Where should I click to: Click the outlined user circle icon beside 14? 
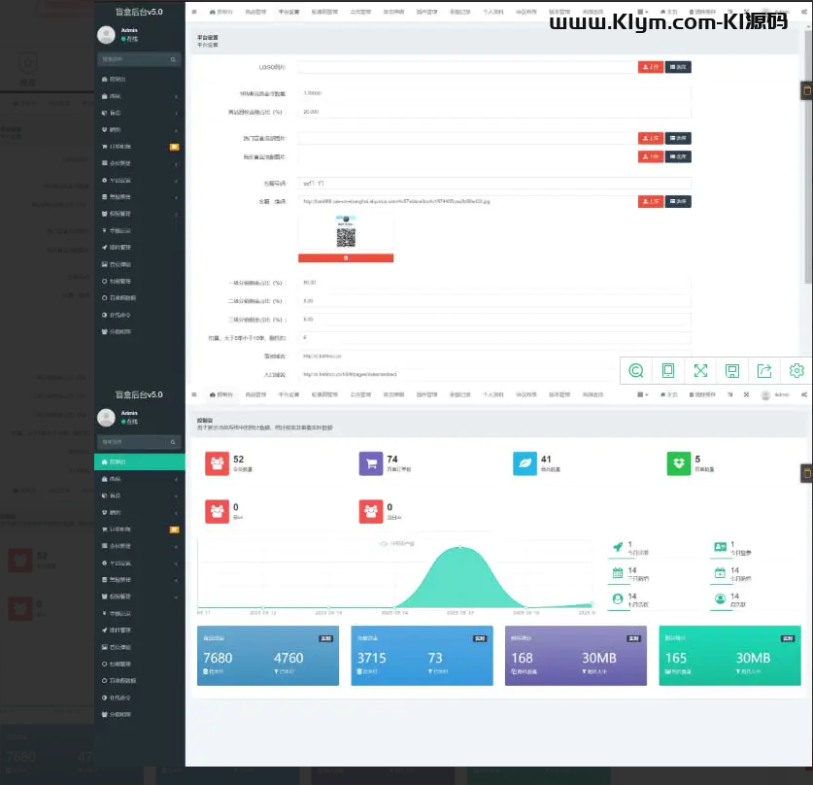click(618, 598)
